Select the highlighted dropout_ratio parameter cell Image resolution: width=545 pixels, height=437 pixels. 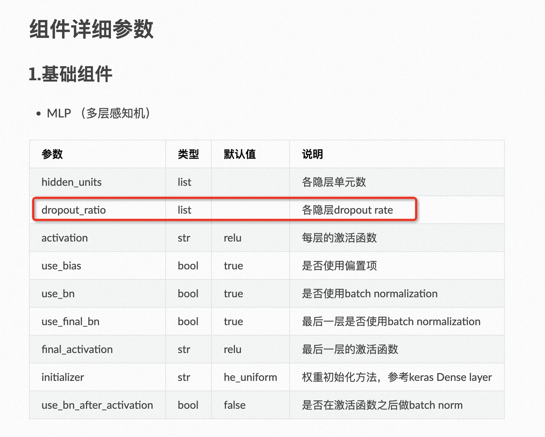coord(74,210)
